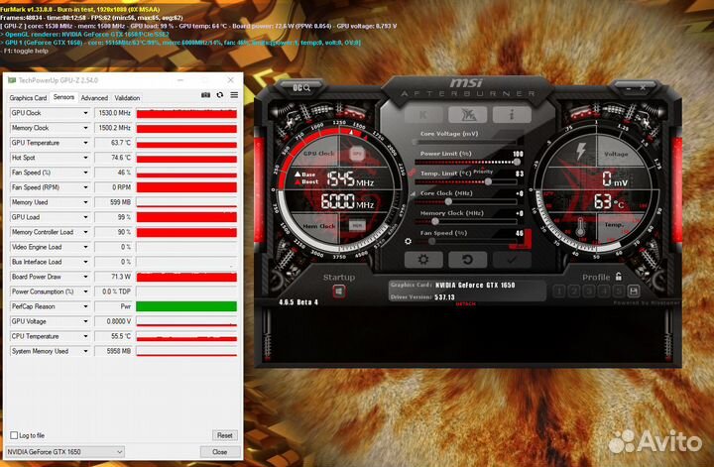Click the GPU Clock 1530.0 MHz value field
Image resolution: width=714 pixels, height=467 pixels.
pos(113,113)
